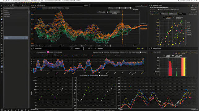The image size is (199, 111).
Task: Click the red bar in the bar chart
Action: pyautogui.click(x=170, y=68)
